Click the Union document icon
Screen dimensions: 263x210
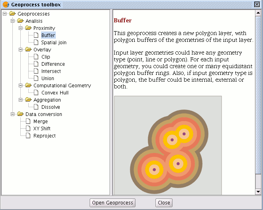pyautogui.click(x=36, y=79)
